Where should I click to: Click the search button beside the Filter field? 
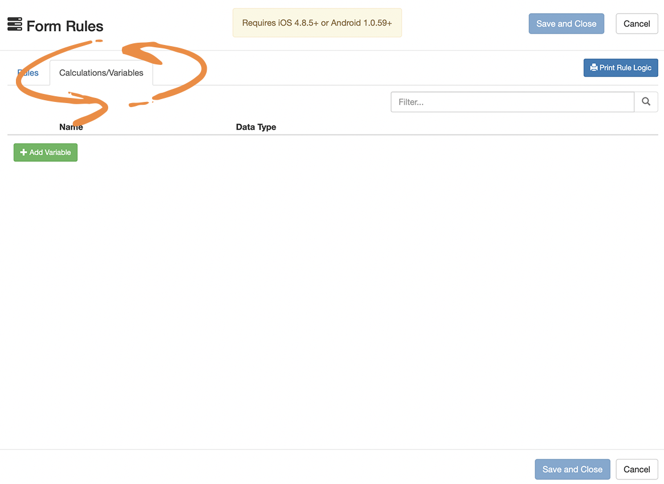point(646,101)
